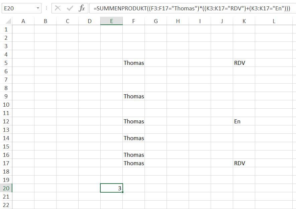The width and height of the screenshot is (296, 209).
Task: Open the Insert Function fx button
Action: 82,8
